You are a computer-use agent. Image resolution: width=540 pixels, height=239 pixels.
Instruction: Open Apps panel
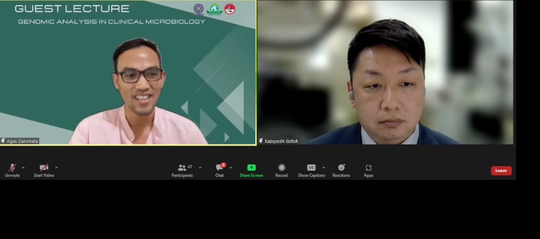[368, 171]
